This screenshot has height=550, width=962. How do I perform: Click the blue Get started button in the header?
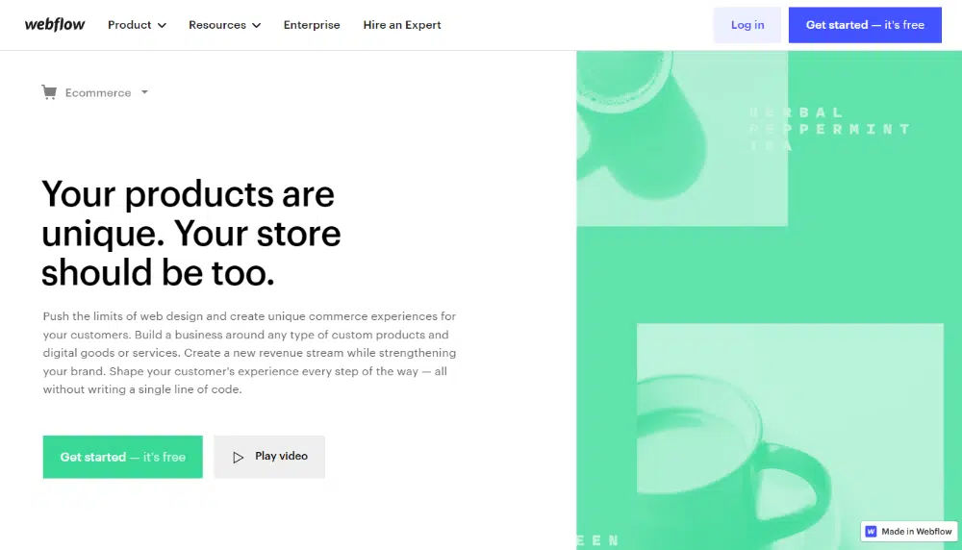tap(865, 25)
